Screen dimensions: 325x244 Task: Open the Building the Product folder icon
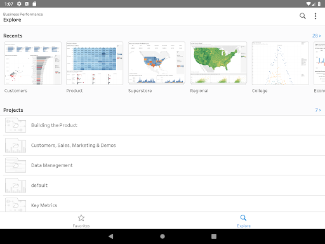[15, 125]
